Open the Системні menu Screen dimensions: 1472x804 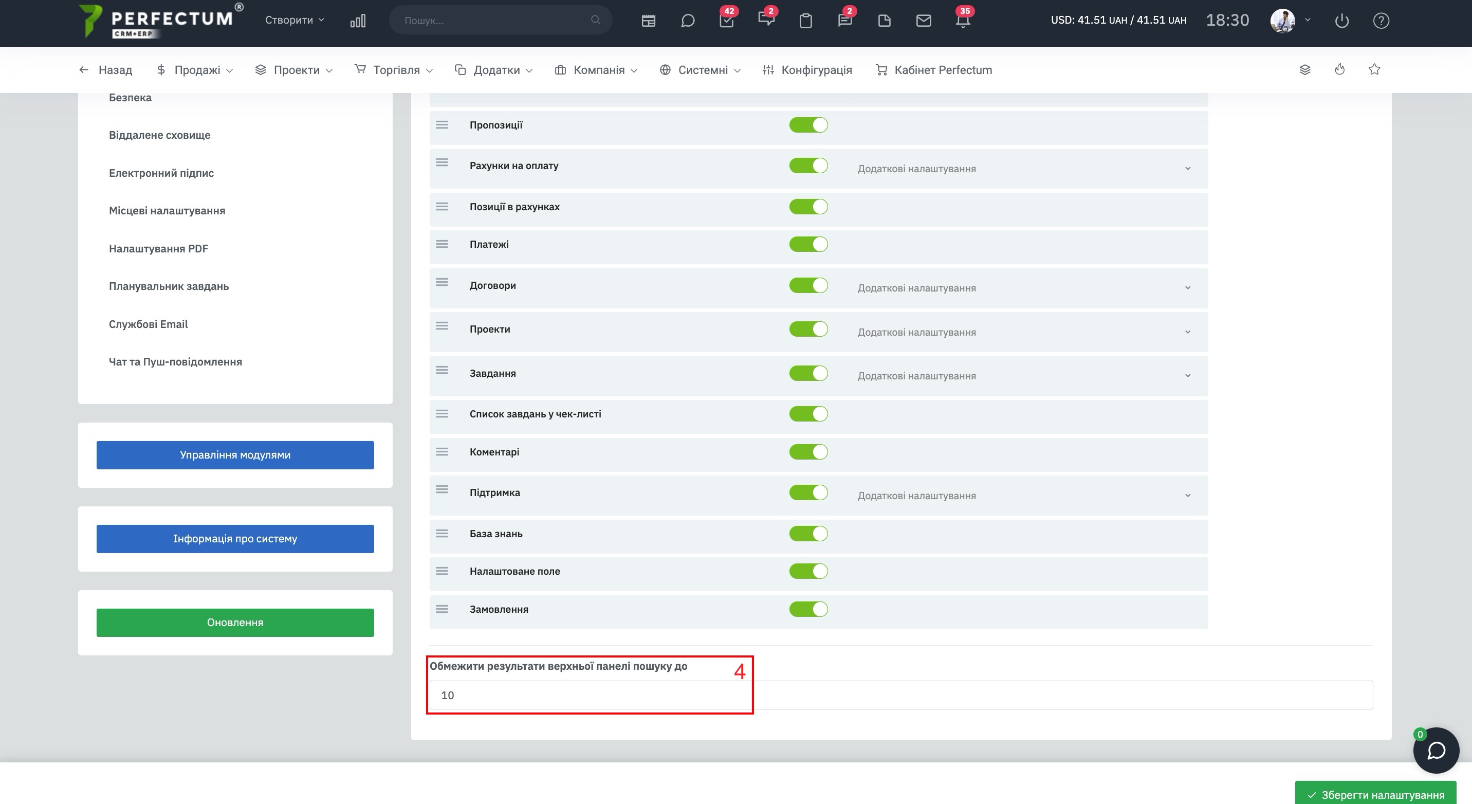pyautogui.click(x=700, y=70)
